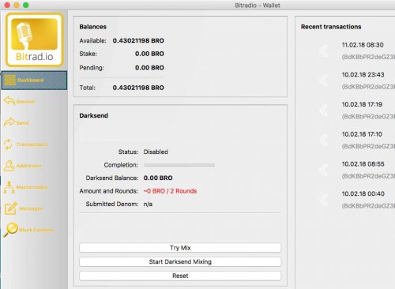The width and height of the screenshot is (395, 289).
Task: Click the Status value Disabled
Action: coord(156,152)
